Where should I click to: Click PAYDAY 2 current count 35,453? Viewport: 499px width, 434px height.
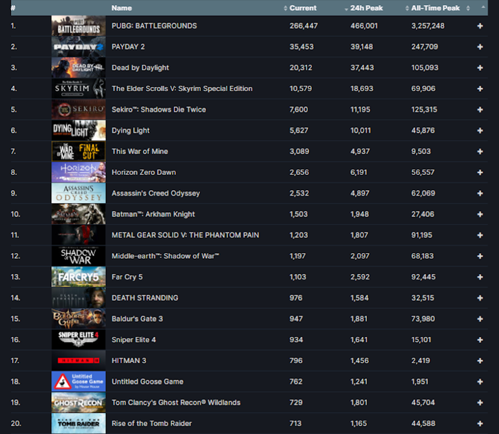point(302,47)
